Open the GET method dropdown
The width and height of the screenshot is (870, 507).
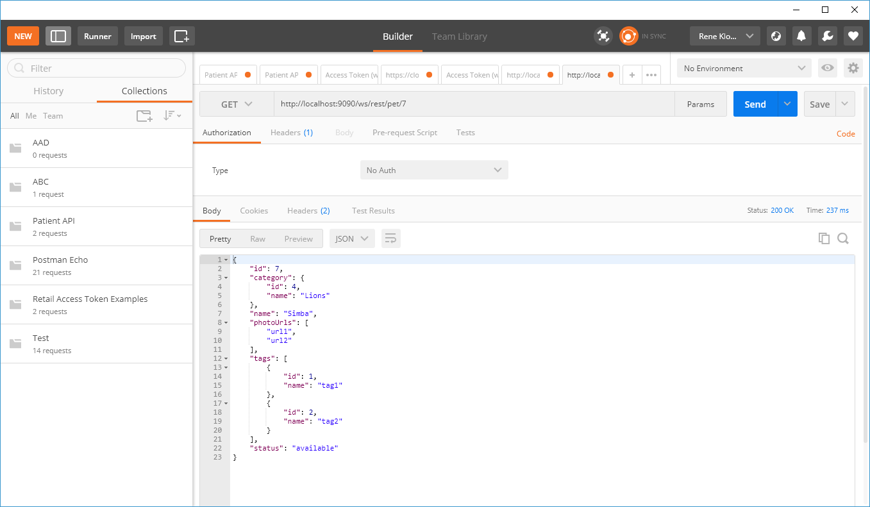pyautogui.click(x=237, y=103)
